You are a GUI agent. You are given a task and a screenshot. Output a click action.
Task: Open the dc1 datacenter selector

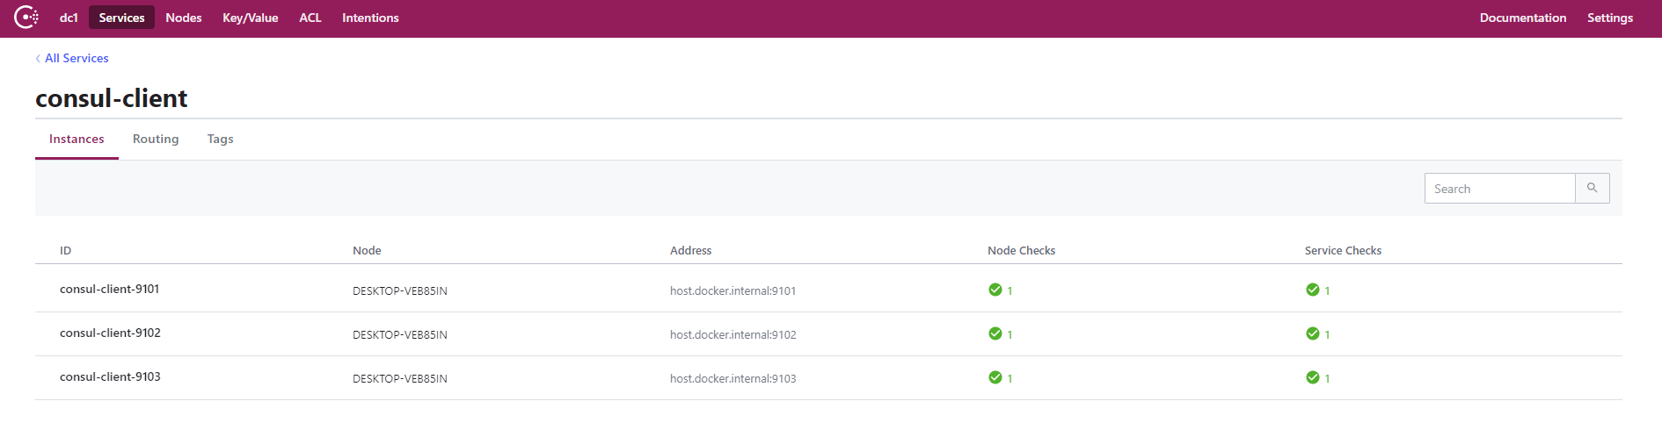(x=69, y=18)
